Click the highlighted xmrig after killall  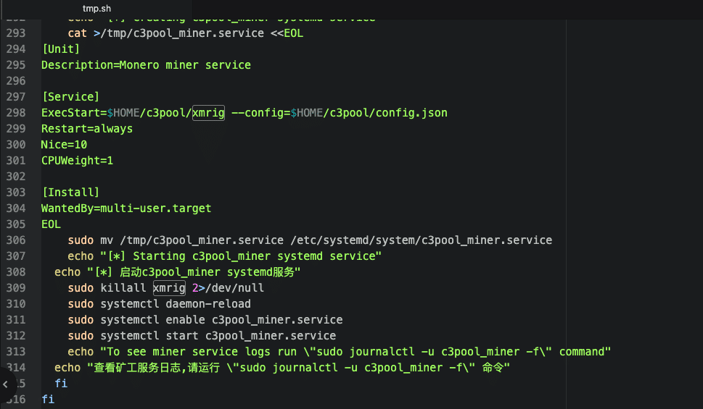point(168,287)
